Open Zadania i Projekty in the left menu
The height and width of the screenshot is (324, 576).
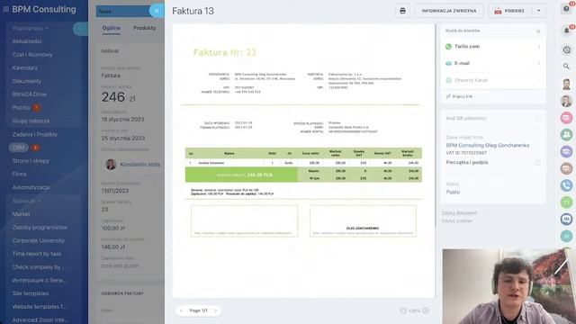[x=35, y=134]
